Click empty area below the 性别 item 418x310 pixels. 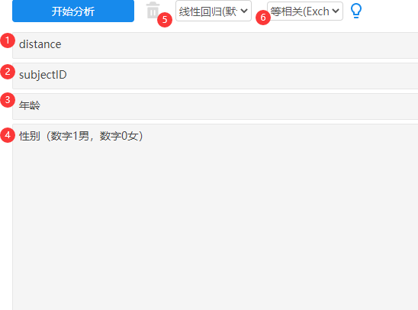(215, 227)
